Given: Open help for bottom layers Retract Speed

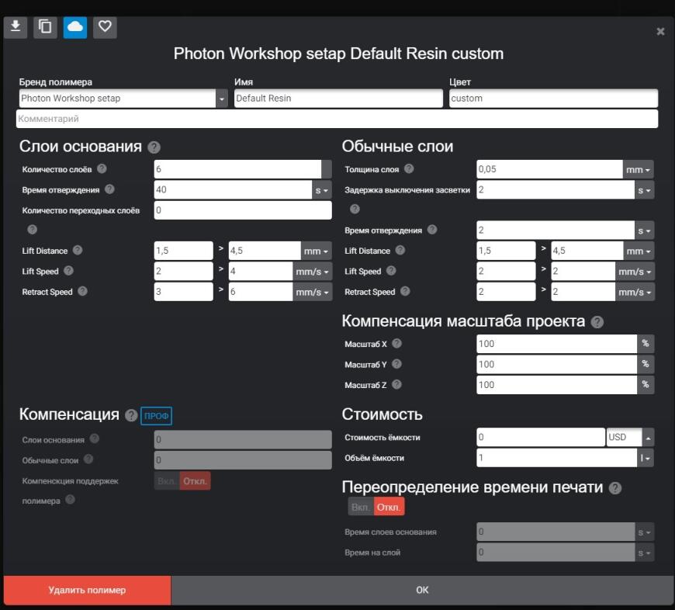Looking at the screenshot, I should [x=83, y=292].
